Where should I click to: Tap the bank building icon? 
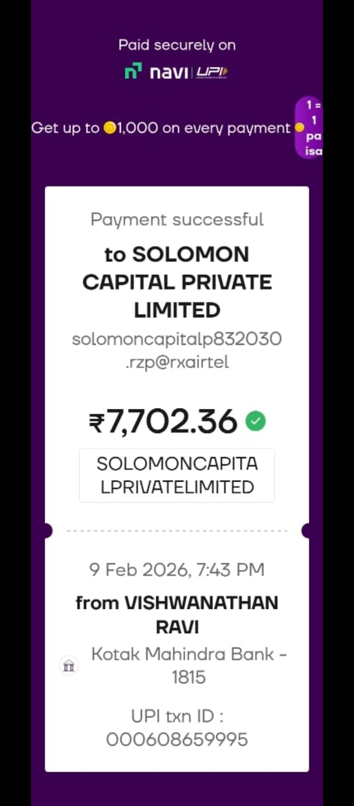click(x=69, y=666)
